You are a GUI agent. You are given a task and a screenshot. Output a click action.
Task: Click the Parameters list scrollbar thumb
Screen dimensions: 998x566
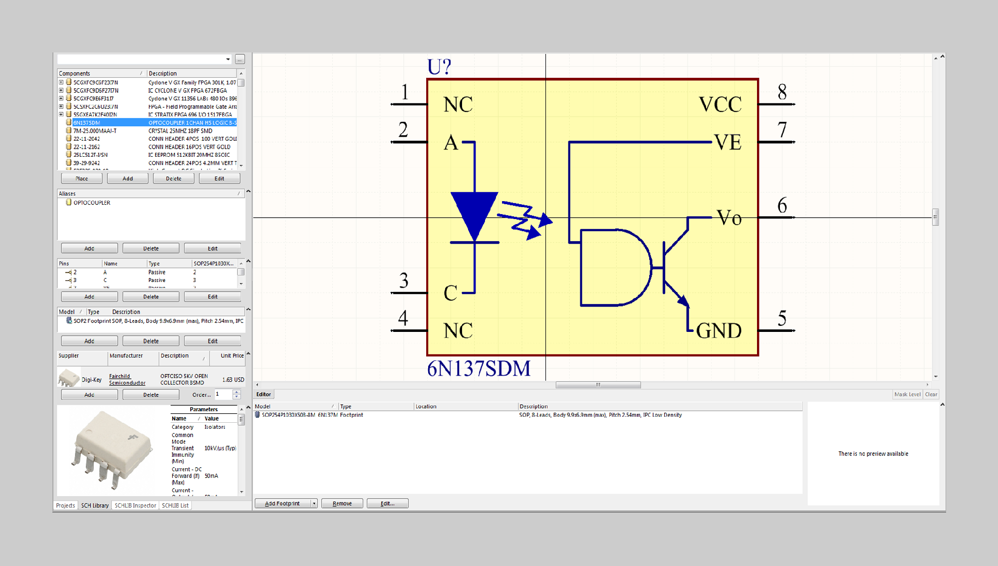click(x=242, y=420)
